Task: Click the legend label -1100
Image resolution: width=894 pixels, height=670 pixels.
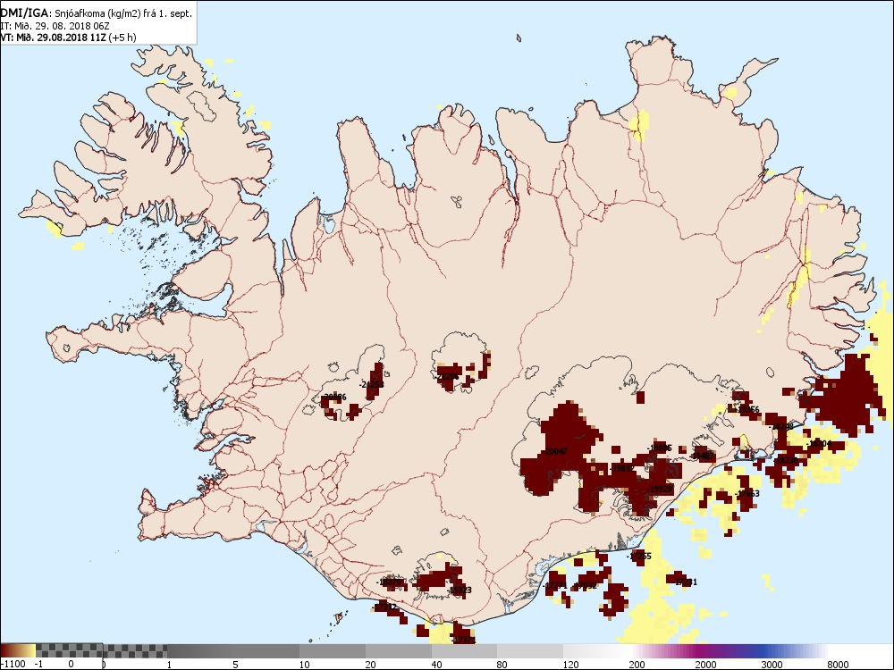Action: (13, 664)
